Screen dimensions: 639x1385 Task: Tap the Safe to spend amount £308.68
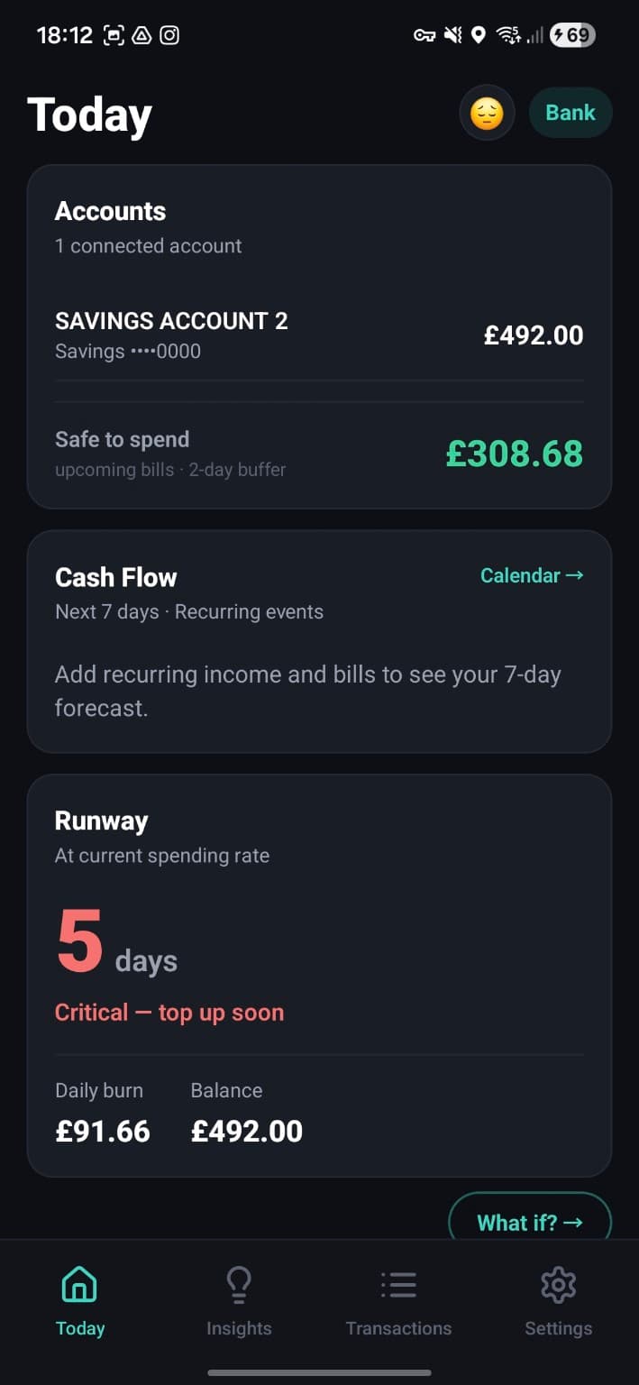pos(515,454)
